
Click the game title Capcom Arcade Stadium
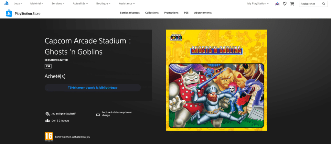88,46
